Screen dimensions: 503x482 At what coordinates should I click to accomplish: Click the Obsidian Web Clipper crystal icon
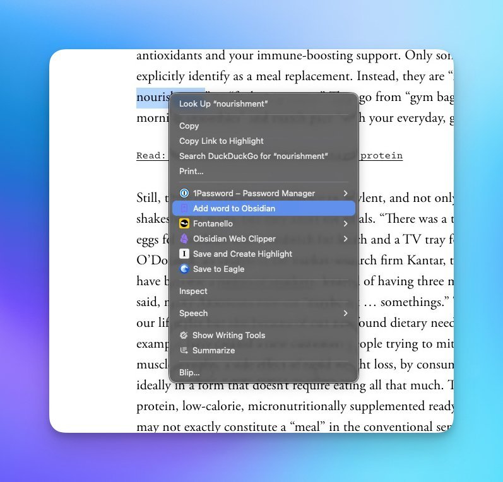click(x=184, y=238)
